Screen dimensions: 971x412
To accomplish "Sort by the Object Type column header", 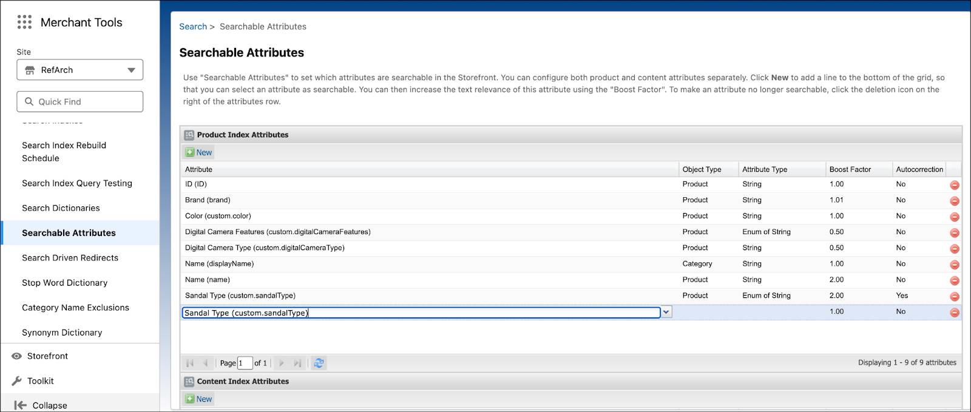I will click(x=708, y=169).
